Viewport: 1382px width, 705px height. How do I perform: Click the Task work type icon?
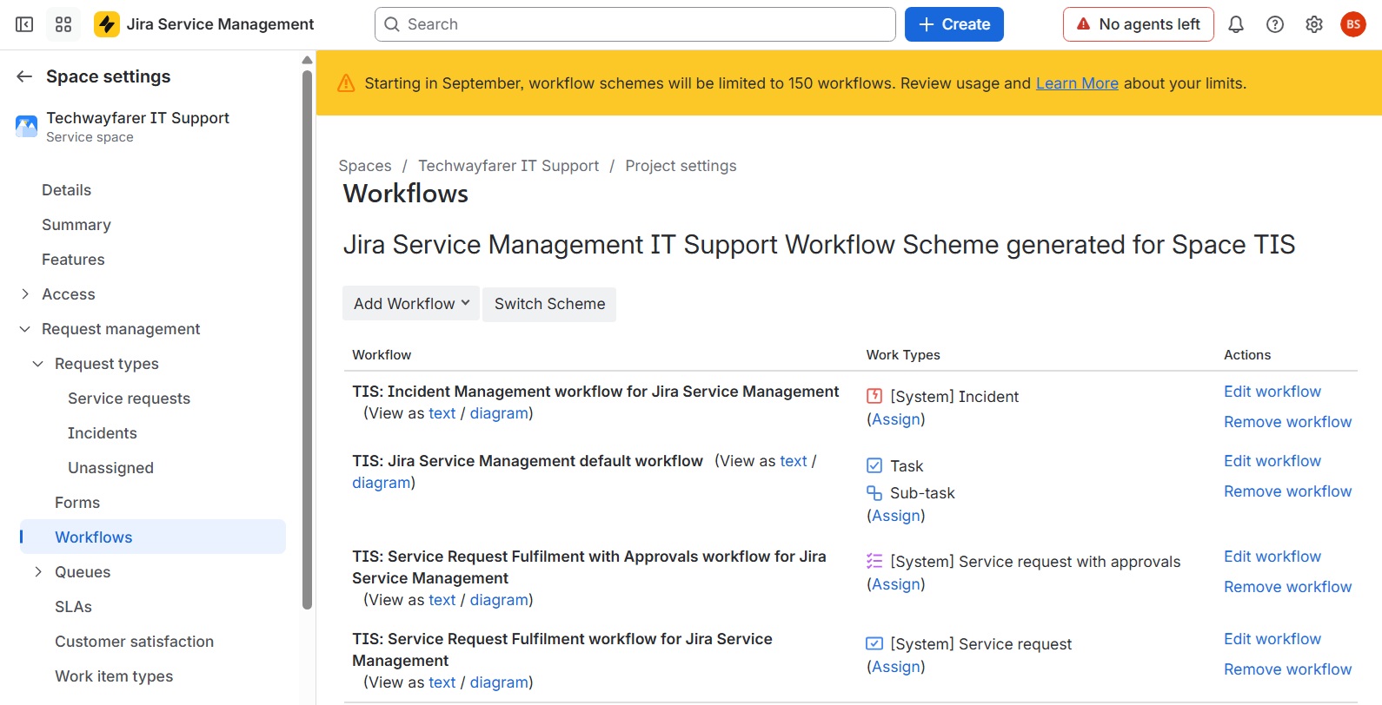[x=874, y=466]
